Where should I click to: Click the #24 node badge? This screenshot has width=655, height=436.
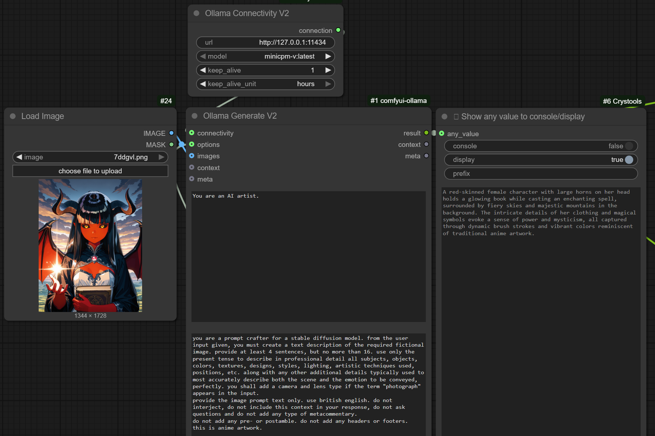click(166, 101)
